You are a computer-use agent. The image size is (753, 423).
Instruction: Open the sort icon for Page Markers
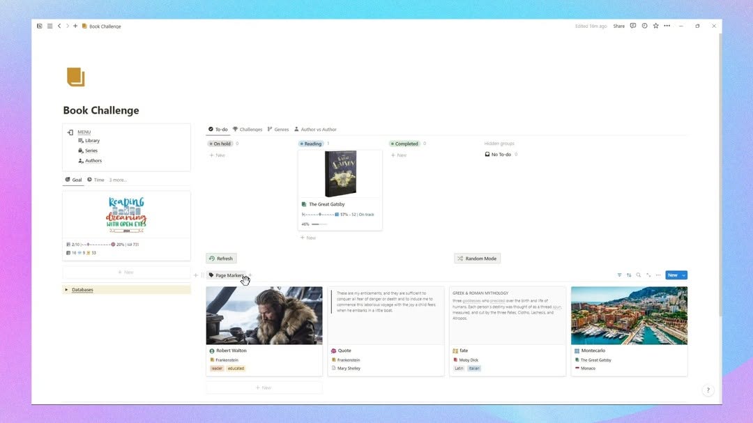tap(629, 275)
